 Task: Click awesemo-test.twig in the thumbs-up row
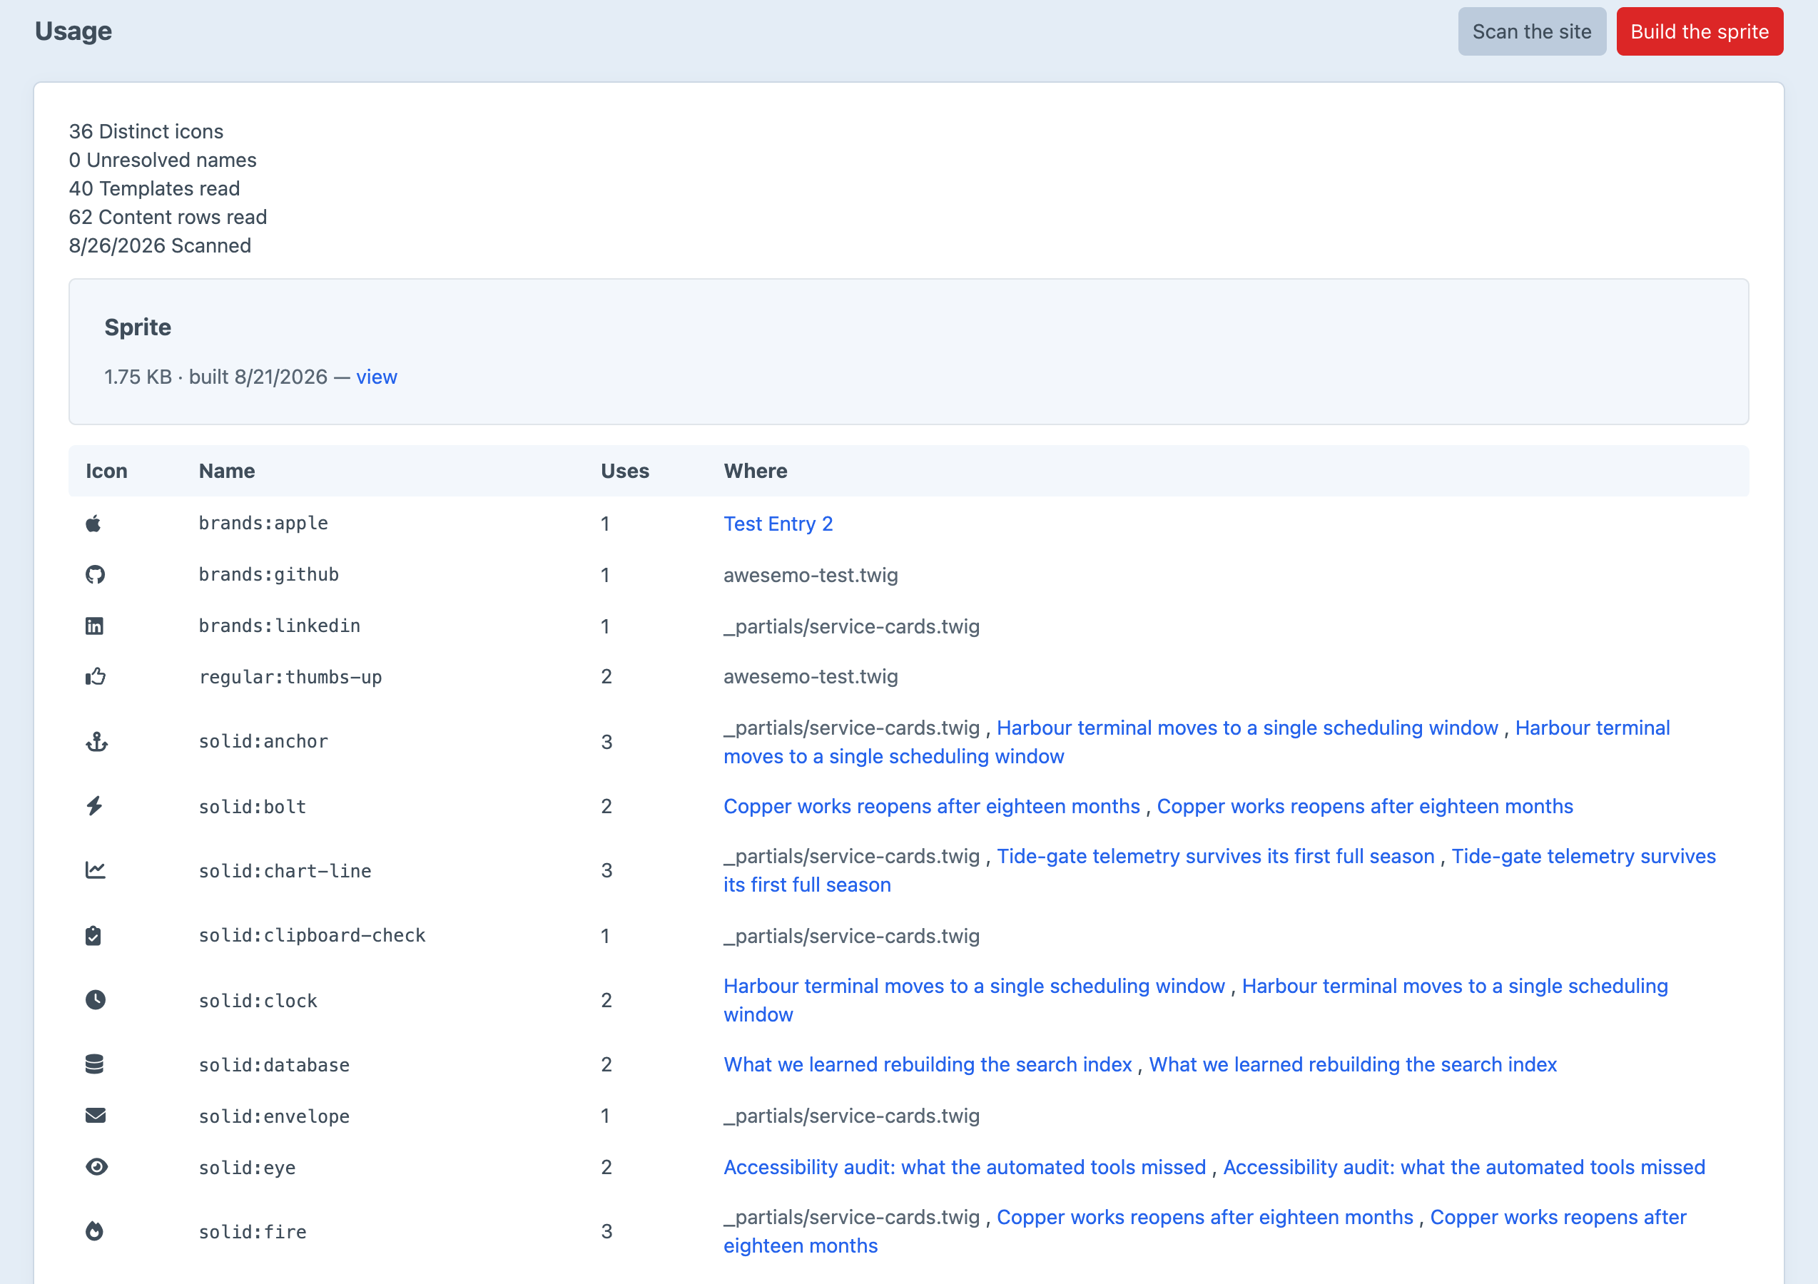click(x=811, y=677)
